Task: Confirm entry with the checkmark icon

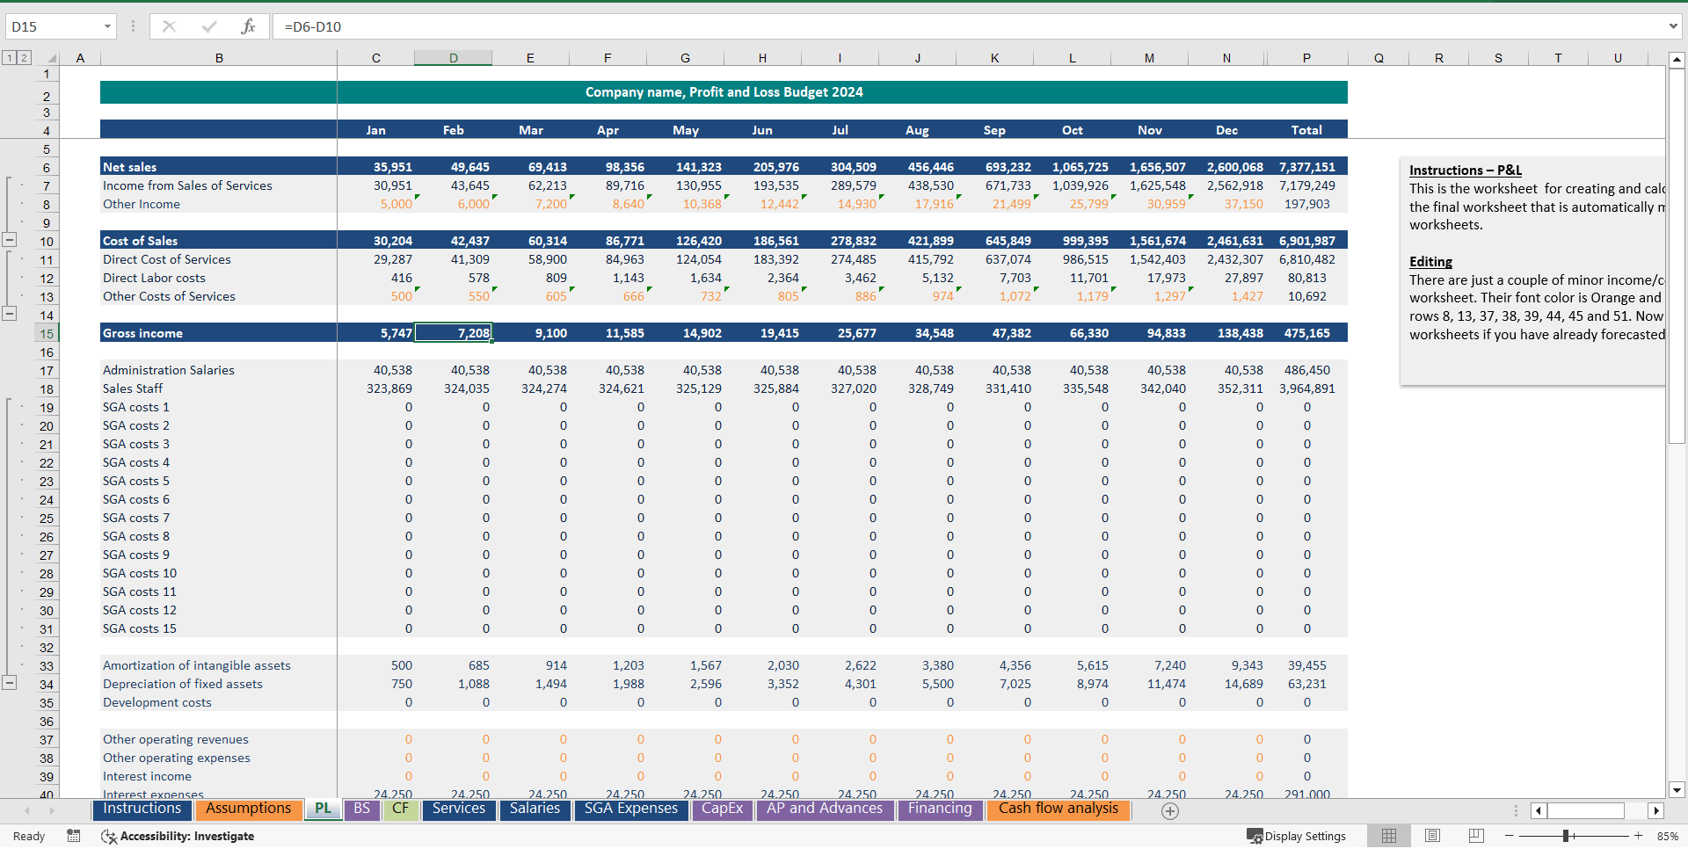Action: [209, 26]
